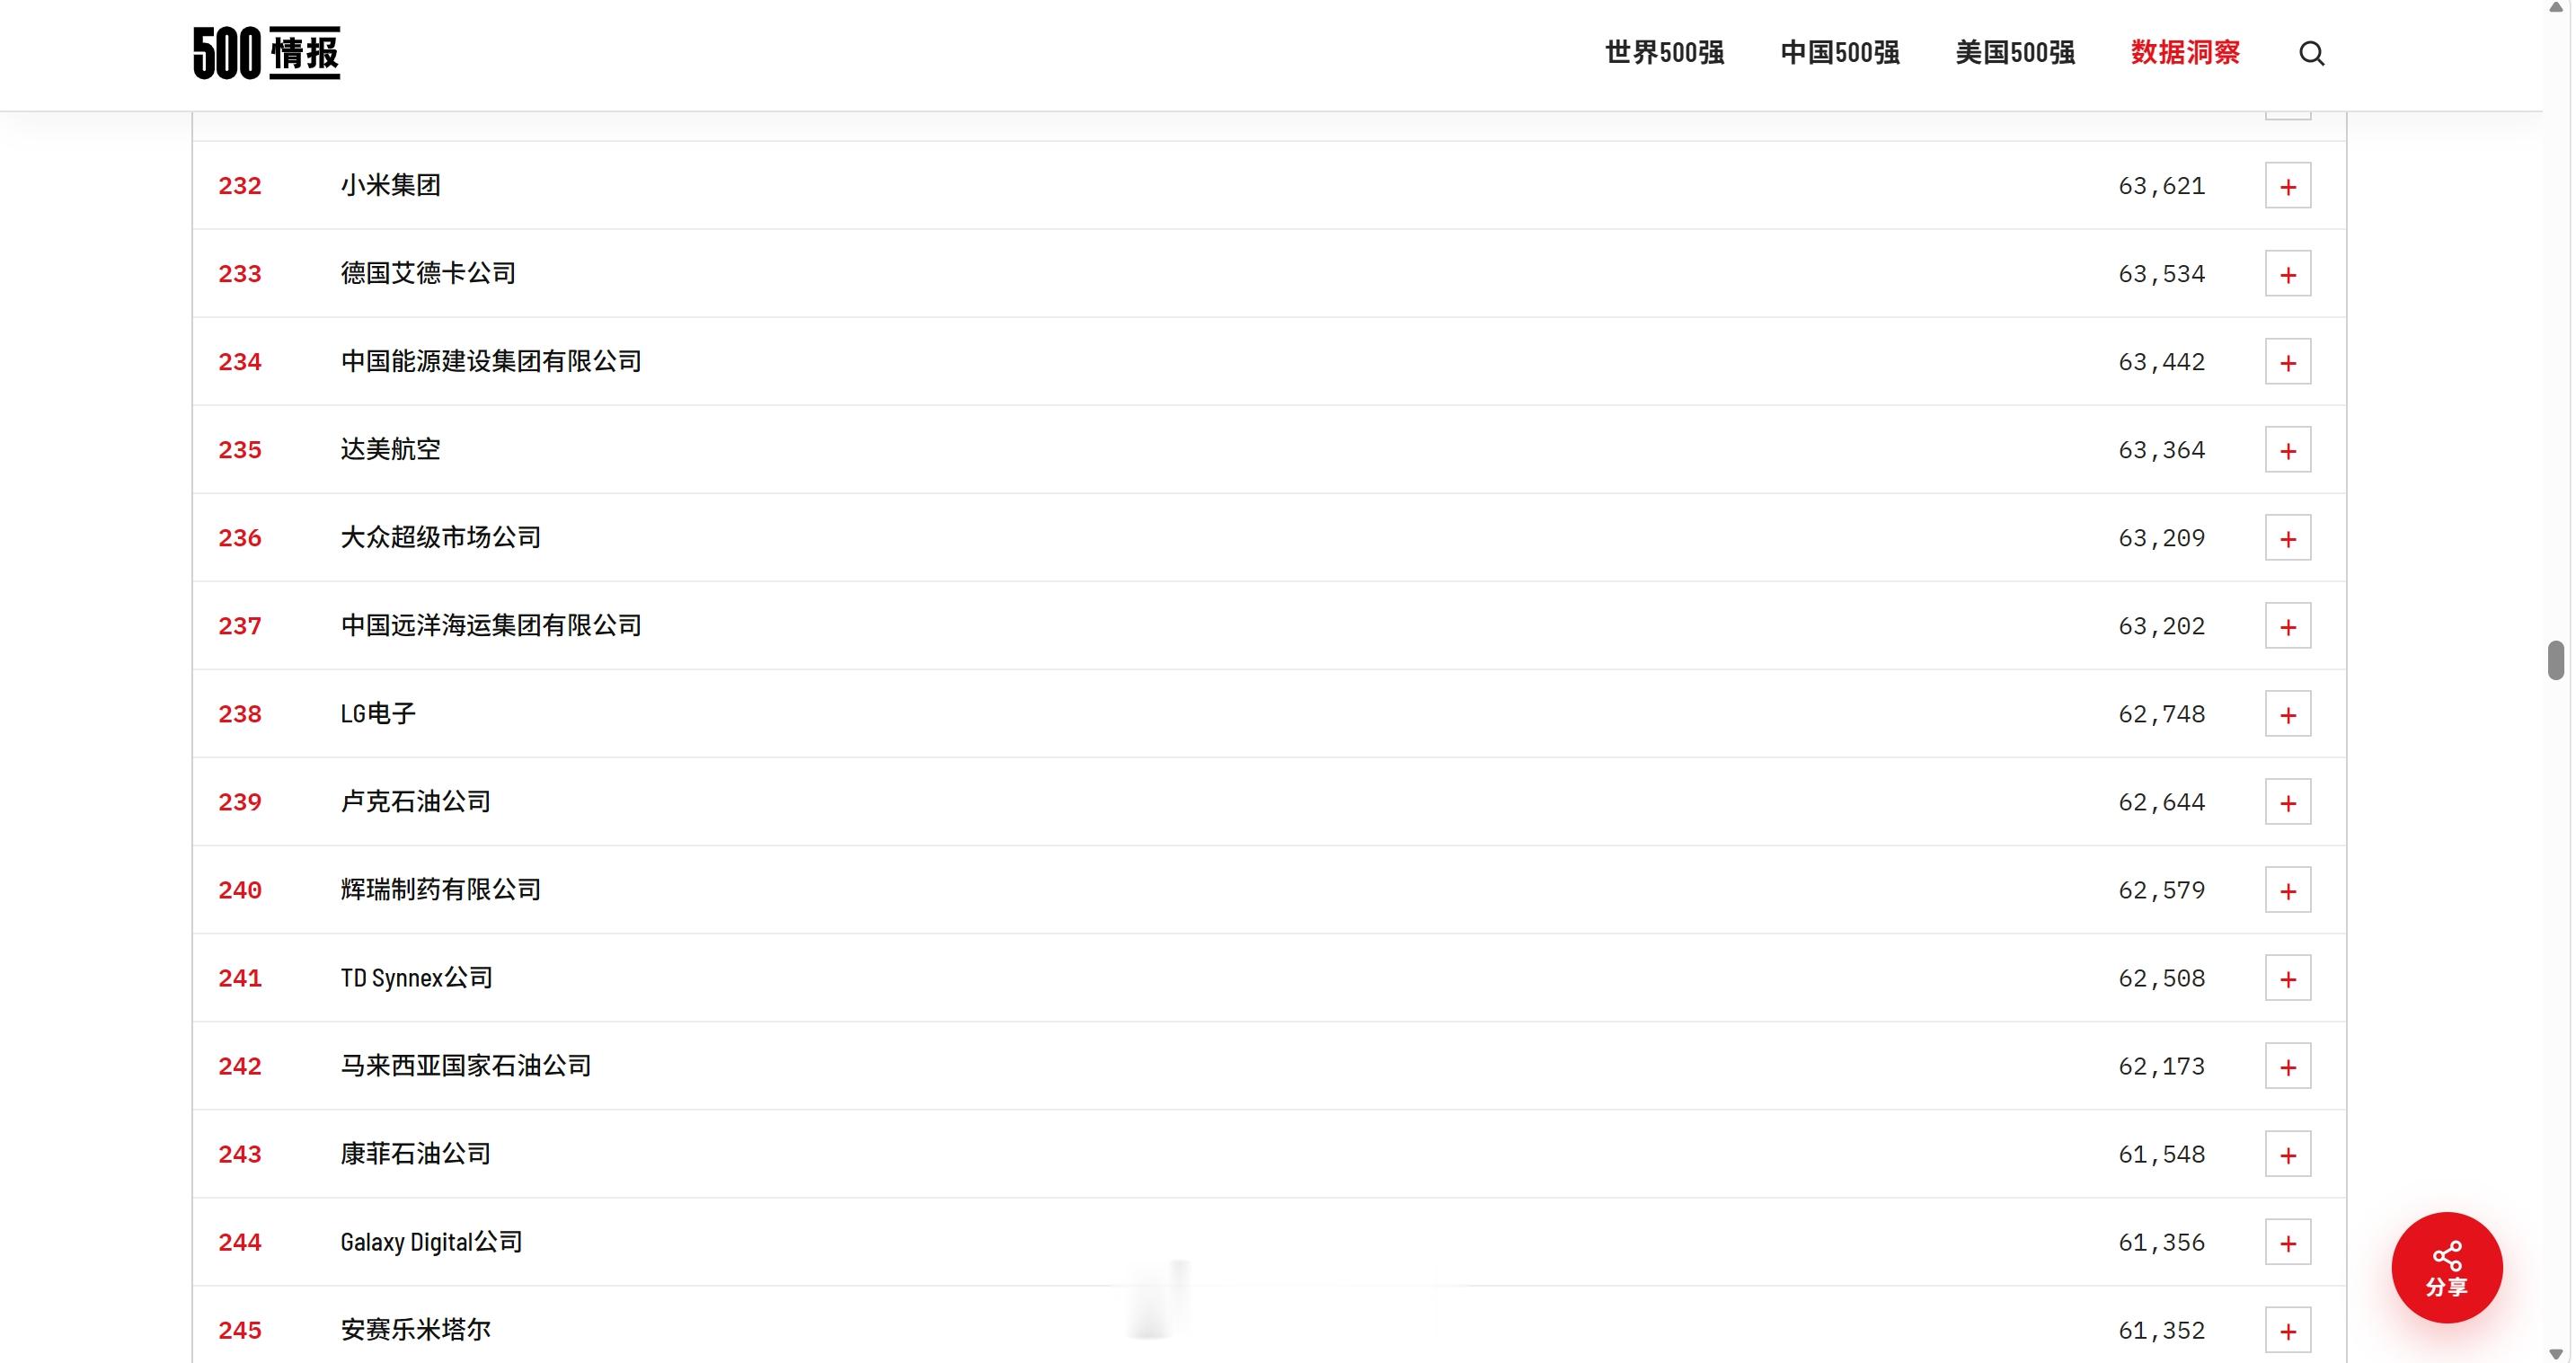Image resolution: width=2576 pixels, height=1363 pixels.
Task: Click rank number 236
Action: point(240,538)
